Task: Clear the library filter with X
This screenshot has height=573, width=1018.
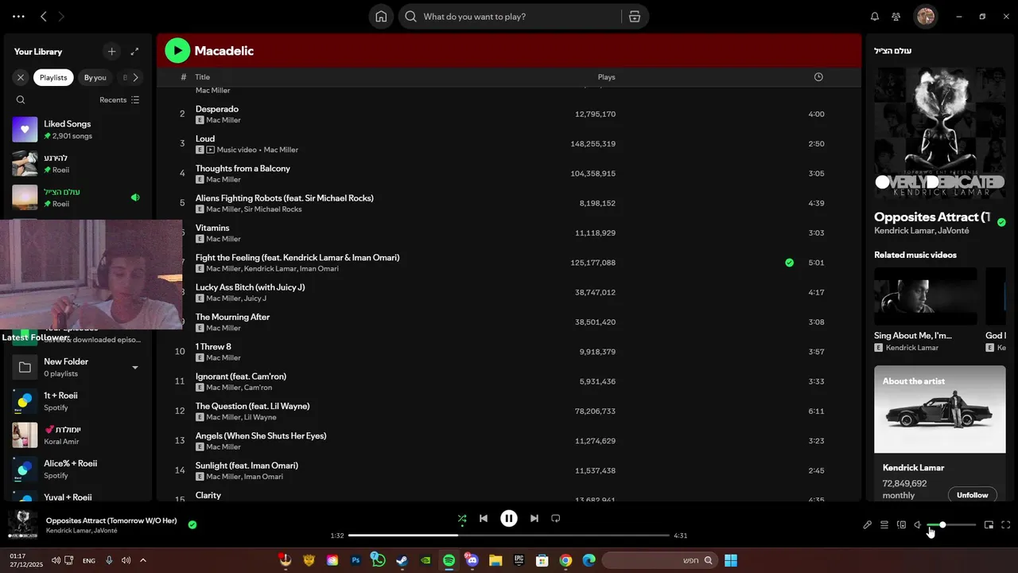Action: [21, 77]
